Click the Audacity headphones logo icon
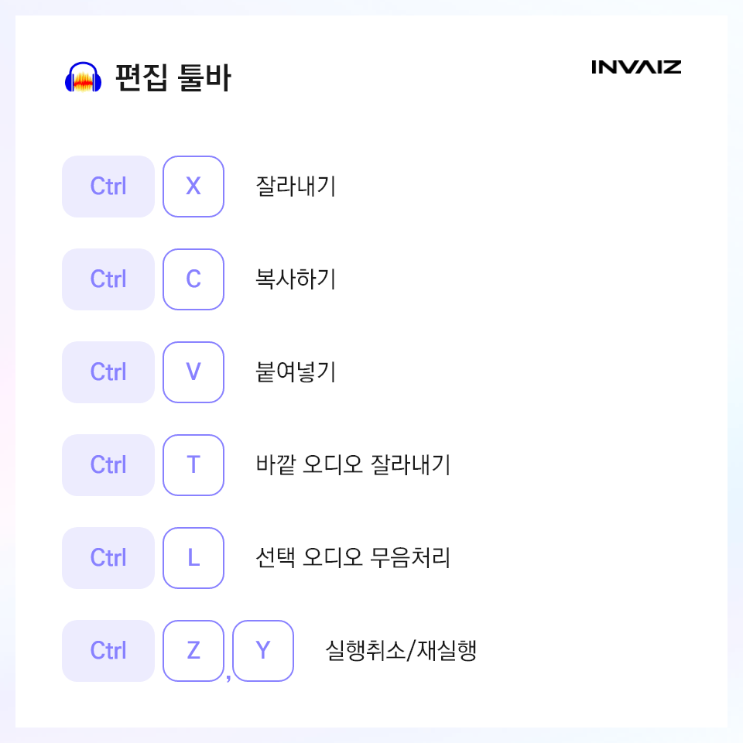Screen dimensions: 743x743 coord(83,77)
